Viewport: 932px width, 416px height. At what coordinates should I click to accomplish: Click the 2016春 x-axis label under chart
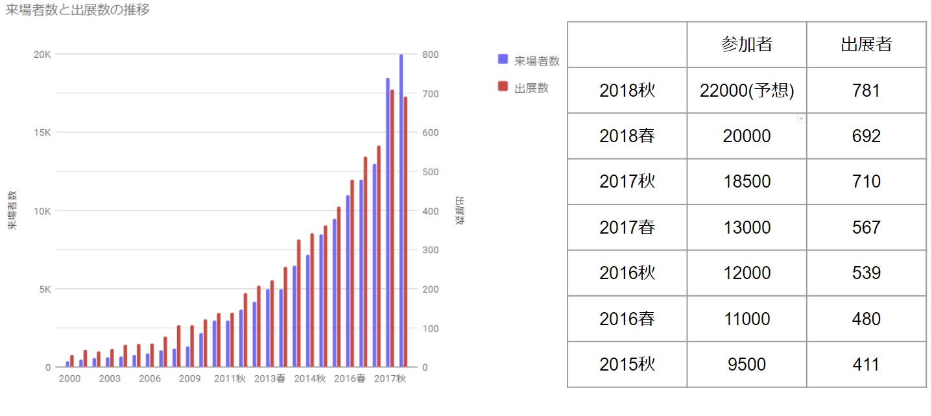350,378
